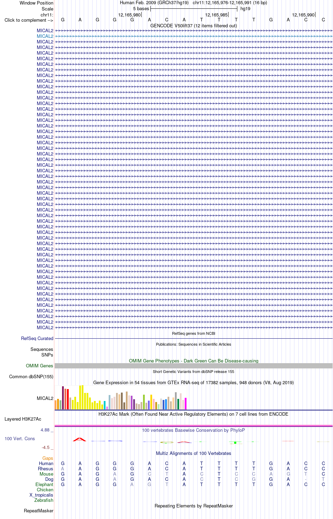The width and height of the screenshot is (333, 519).
Task: Open 'OMIM Gene Phenotypes' track title
Action: (x=193, y=361)
